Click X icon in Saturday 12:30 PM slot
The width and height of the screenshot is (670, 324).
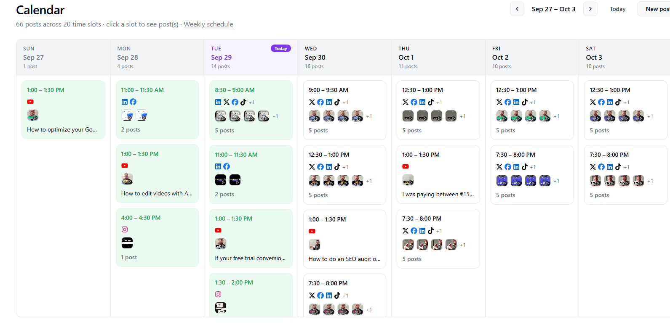[593, 102]
